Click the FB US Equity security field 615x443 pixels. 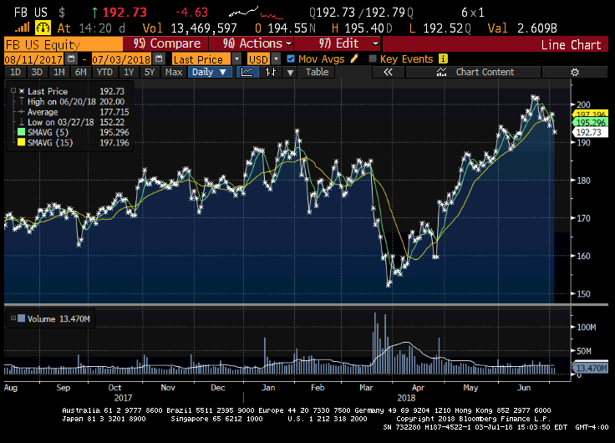pos(64,44)
